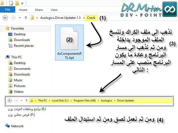The width and height of the screenshot is (178, 133).
Task: Open the (E:) drive in the navigation pane
Action: point(30,109)
